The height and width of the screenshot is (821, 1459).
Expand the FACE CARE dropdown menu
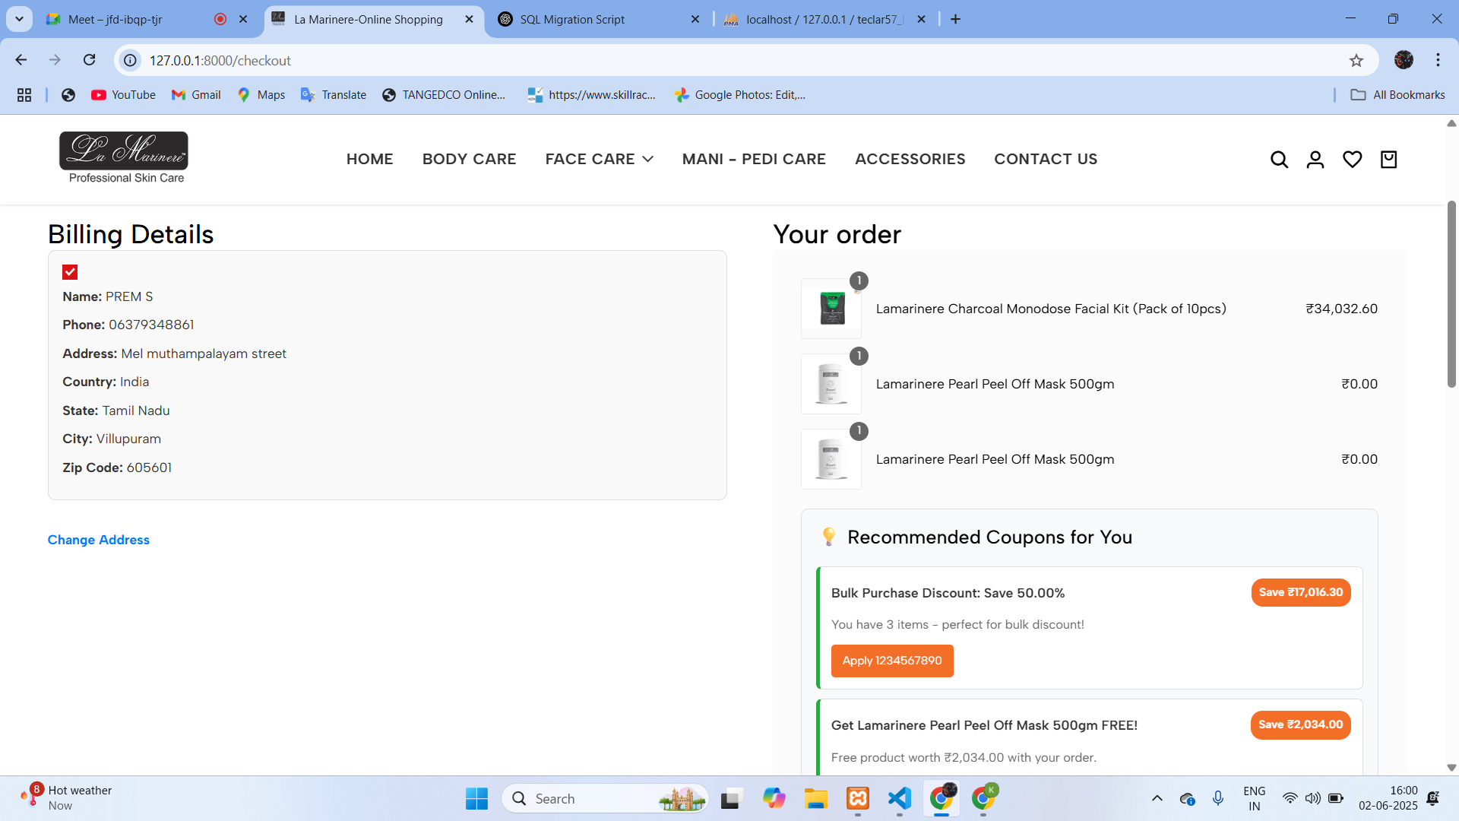click(x=599, y=159)
